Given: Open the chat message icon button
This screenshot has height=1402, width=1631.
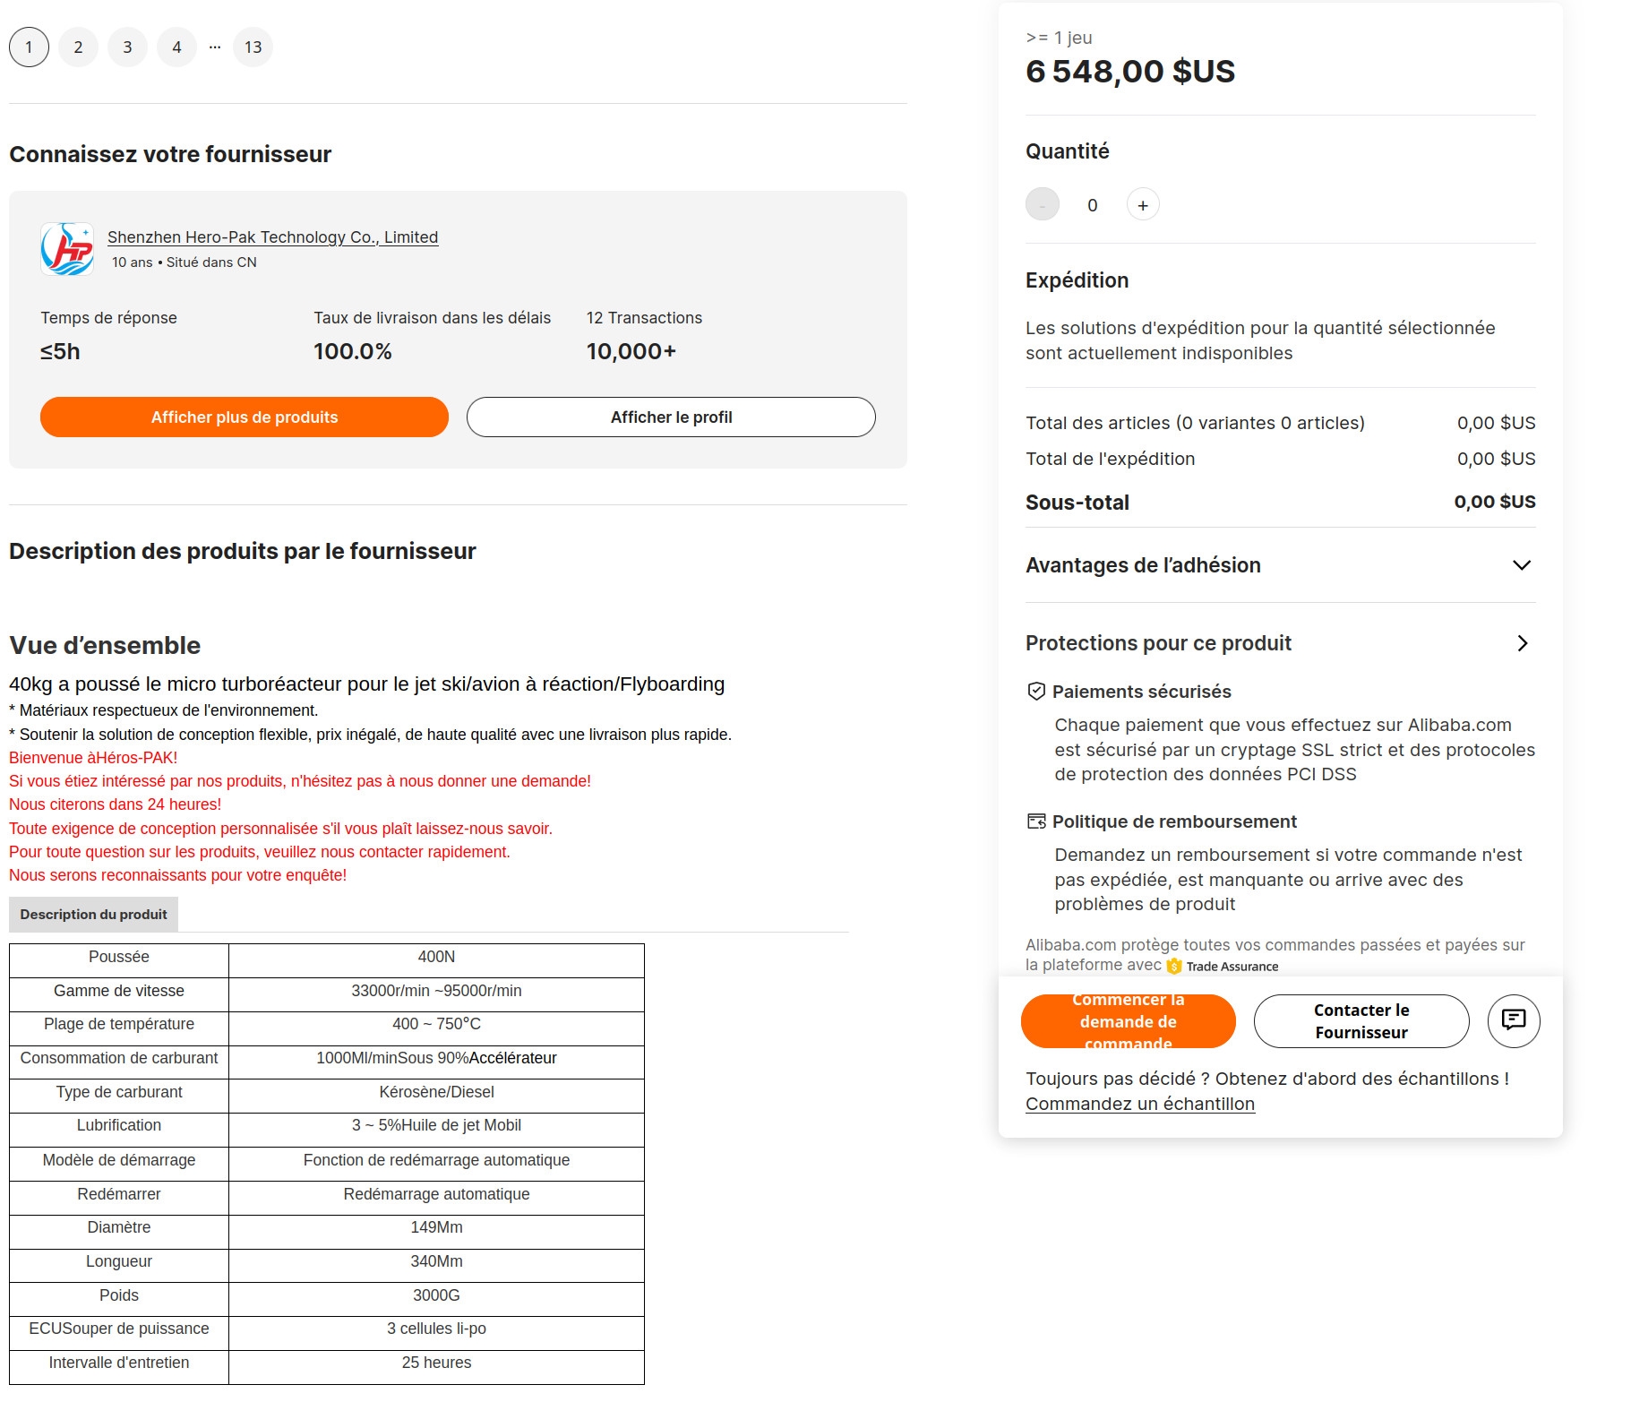Looking at the screenshot, I should click(x=1513, y=1020).
